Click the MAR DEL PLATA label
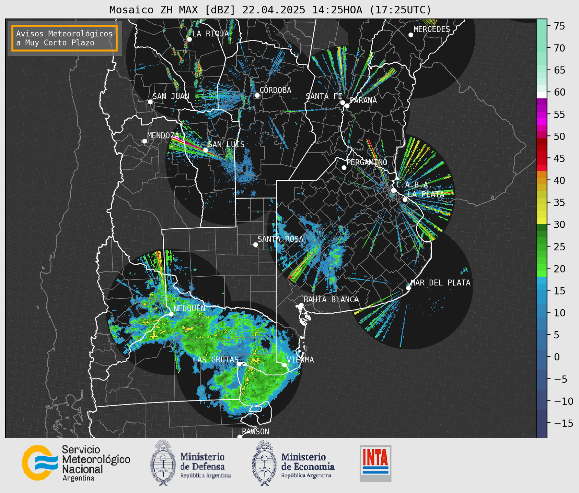 click(x=440, y=283)
